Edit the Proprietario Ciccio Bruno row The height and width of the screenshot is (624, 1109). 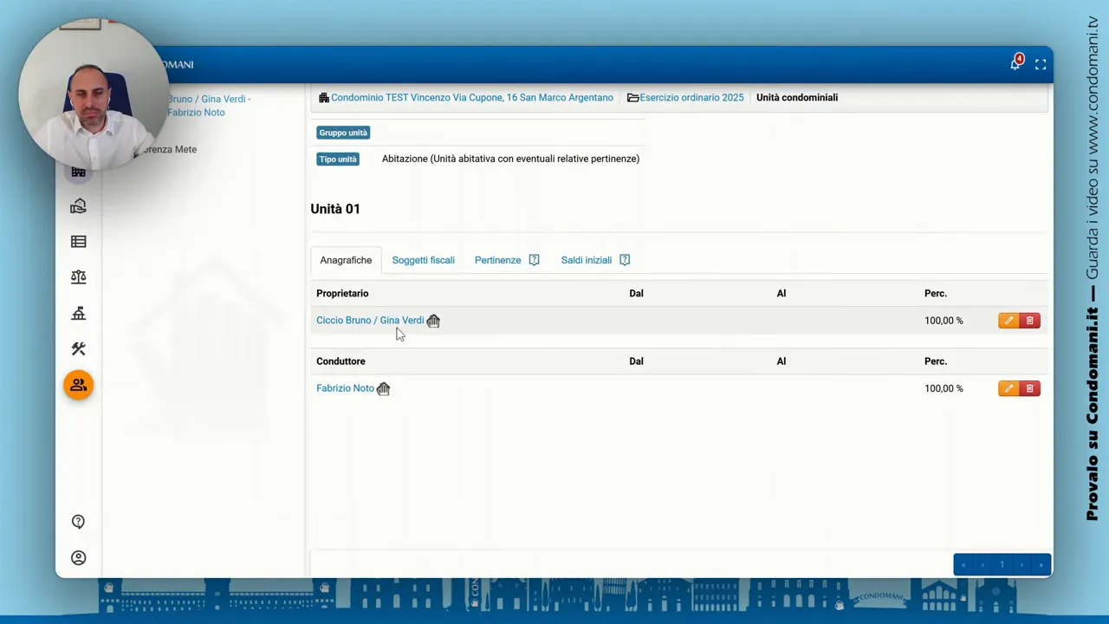1008,321
